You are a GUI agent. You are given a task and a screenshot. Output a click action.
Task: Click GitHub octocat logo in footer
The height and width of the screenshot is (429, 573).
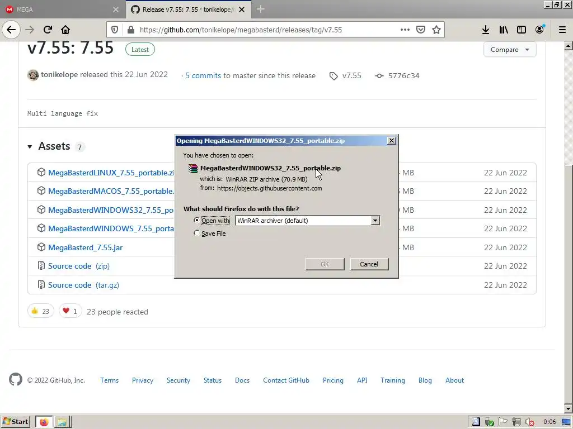click(16, 379)
